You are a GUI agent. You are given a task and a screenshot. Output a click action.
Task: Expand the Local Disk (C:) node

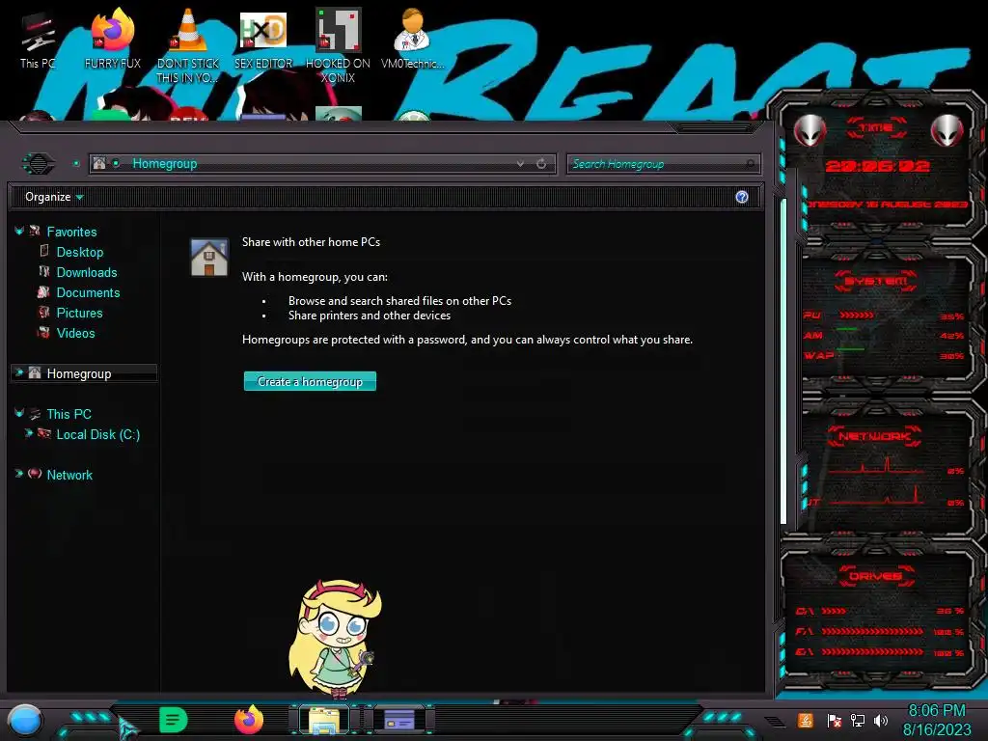click(29, 433)
